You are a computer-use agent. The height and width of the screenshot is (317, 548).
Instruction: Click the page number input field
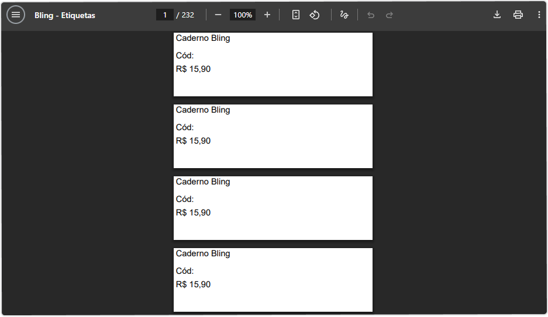[164, 15]
